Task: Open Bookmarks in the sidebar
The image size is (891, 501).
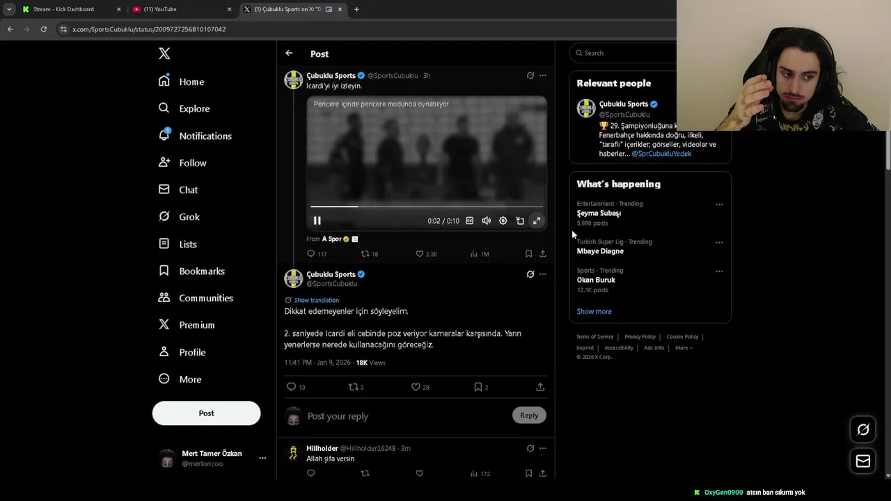Action: (191, 271)
